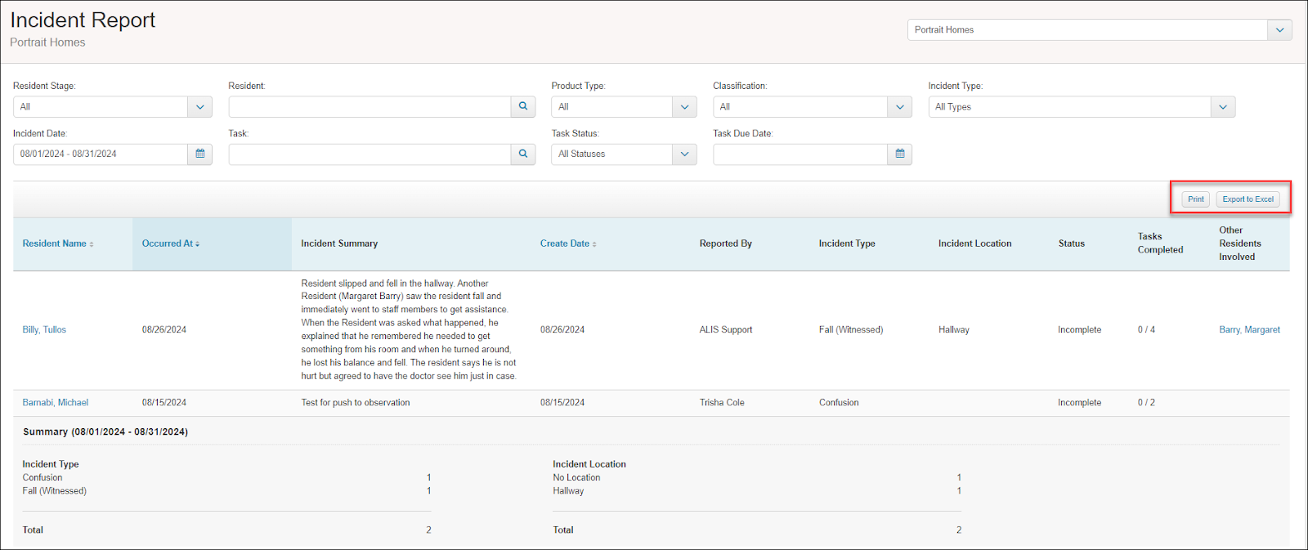
Task: Click the Resident search magnifier icon
Action: [x=523, y=106]
